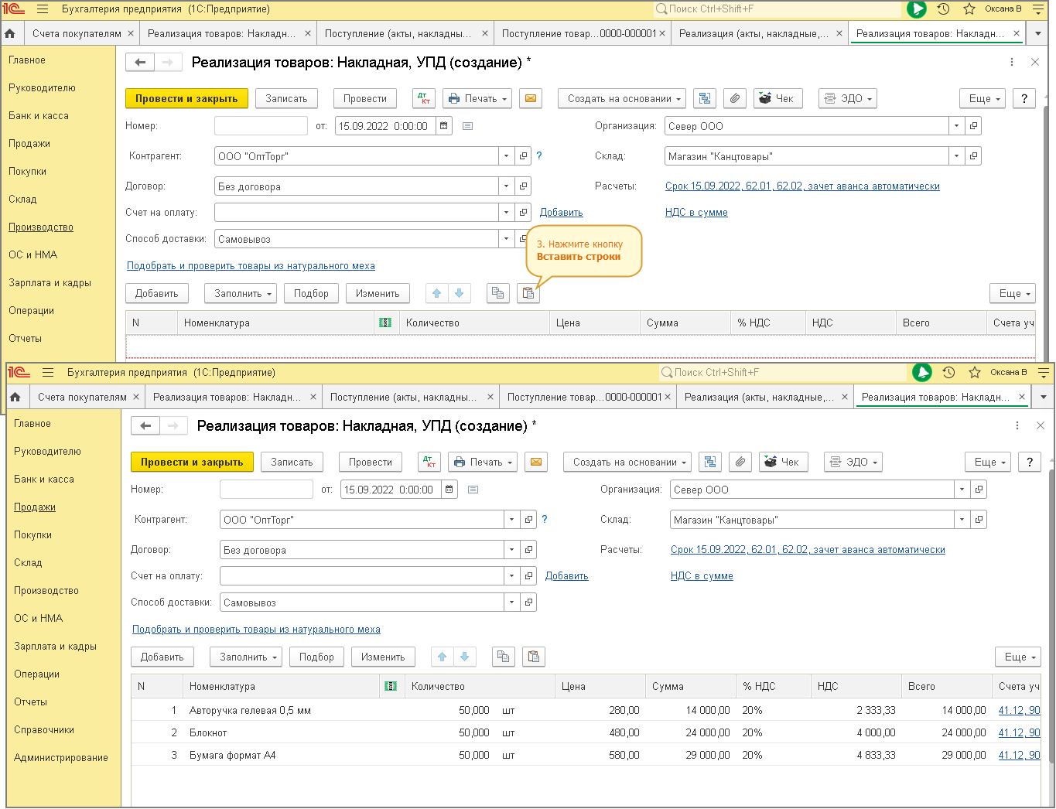The image size is (1056, 809).
Task: Open document structure icon next to Создать на основании, upper window
Action: 705,98
